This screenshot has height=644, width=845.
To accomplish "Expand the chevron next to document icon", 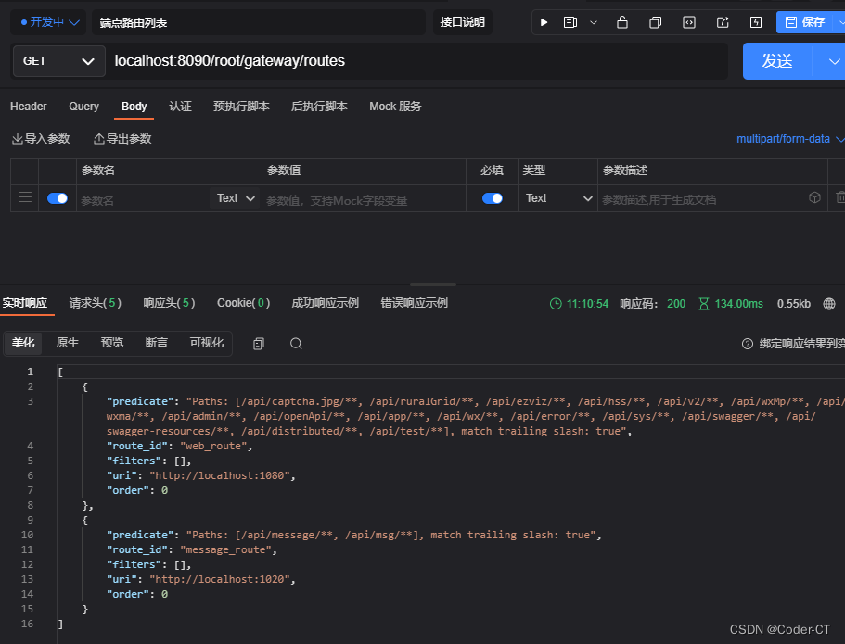I will [594, 22].
